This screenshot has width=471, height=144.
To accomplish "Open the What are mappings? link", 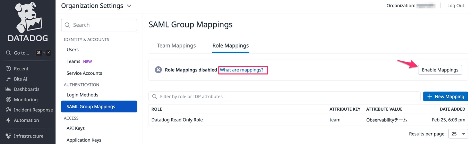I will click(242, 70).
